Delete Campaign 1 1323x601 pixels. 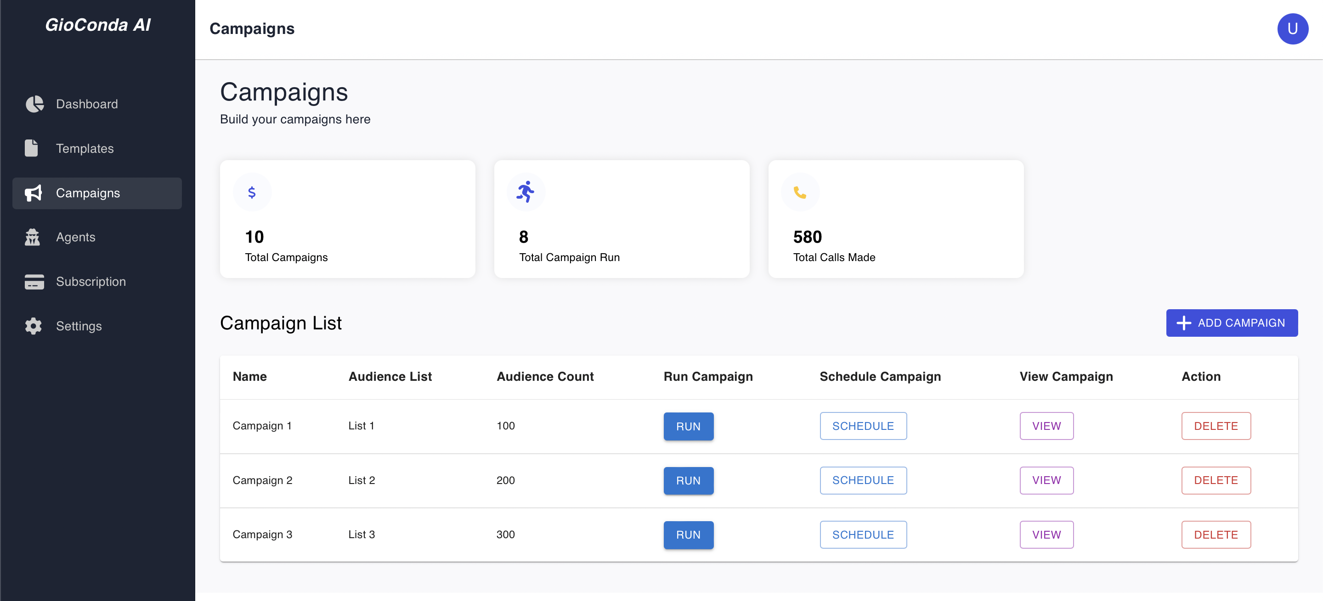pyautogui.click(x=1216, y=426)
